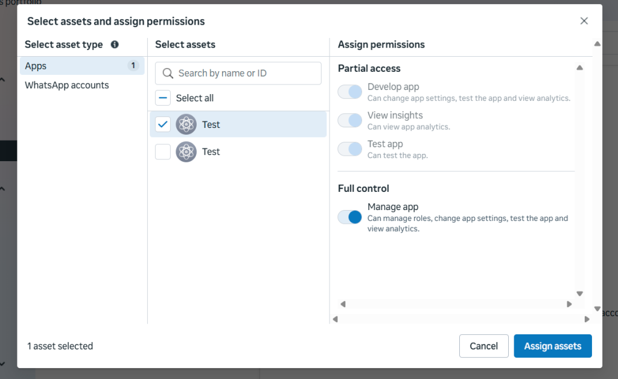
Task: Click the down arrow on the right scrollbar
Action: pyautogui.click(x=597, y=307)
